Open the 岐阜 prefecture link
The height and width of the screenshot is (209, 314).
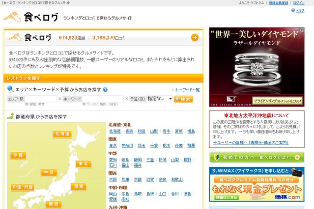pos(125,160)
